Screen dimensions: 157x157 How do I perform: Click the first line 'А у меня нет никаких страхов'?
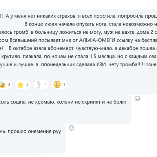pyautogui.click(x=41, y=16)
